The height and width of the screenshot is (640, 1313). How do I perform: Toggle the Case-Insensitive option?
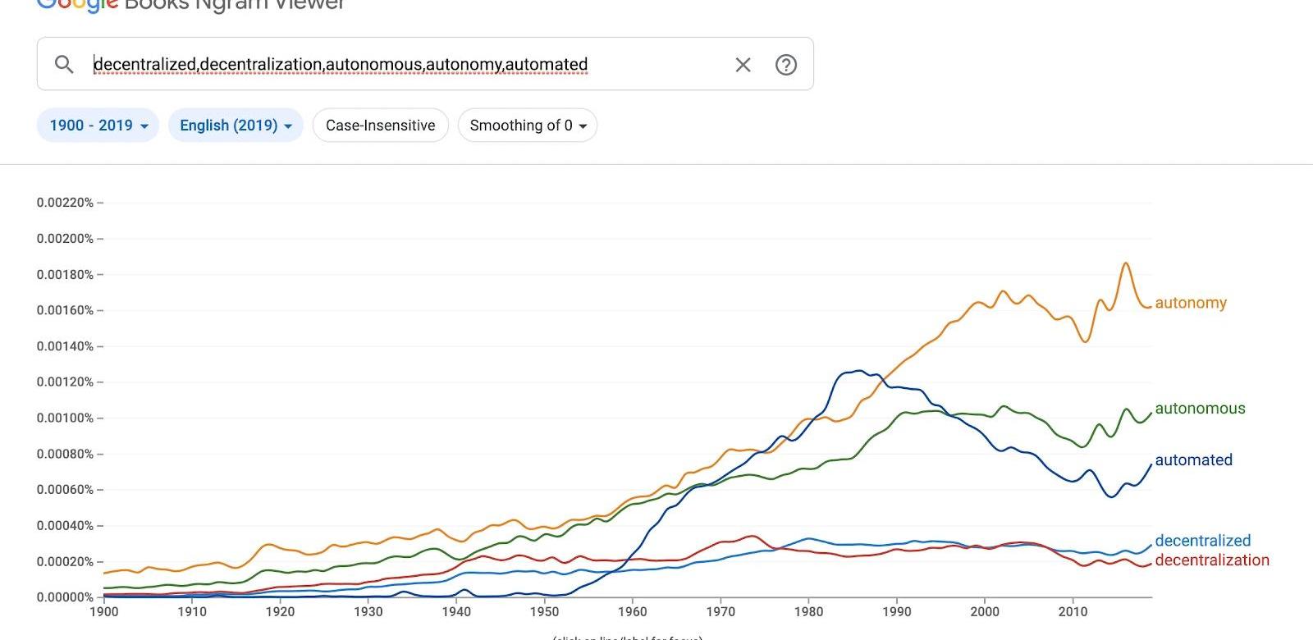point(380,126)
